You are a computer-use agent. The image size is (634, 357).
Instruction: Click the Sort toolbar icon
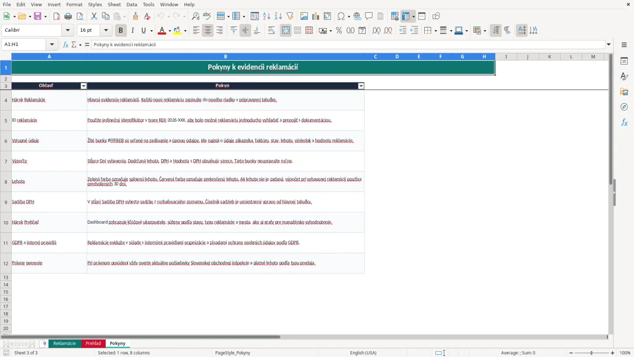coord(255,16)
